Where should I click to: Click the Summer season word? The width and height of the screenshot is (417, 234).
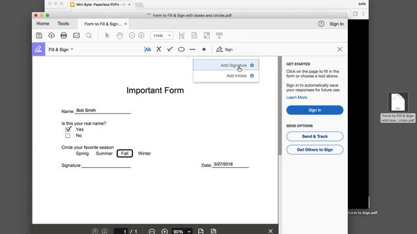click(x=104, y=153)
